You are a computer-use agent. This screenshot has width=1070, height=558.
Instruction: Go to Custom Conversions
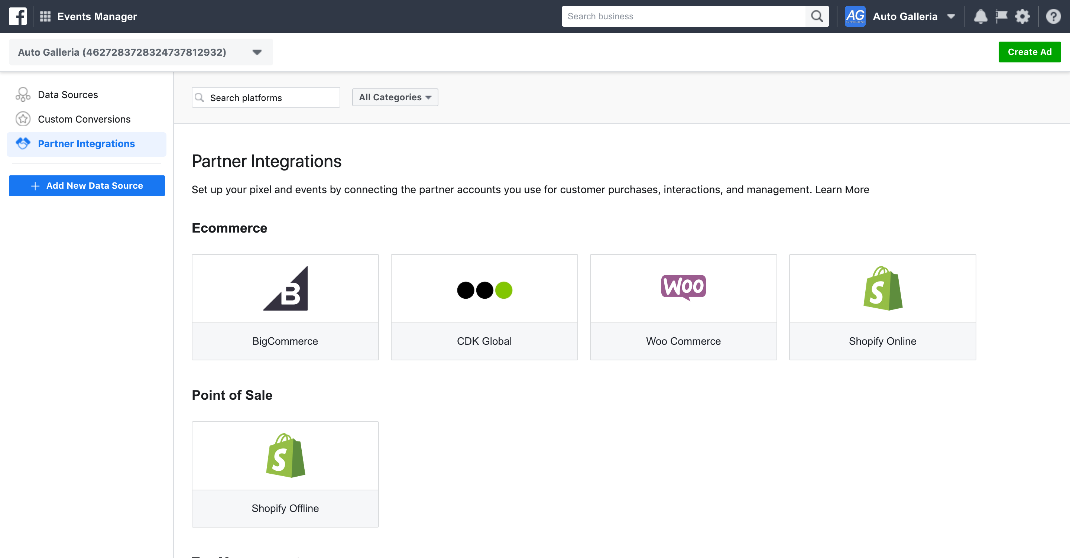pyautogui.click(x=84, y=119)
